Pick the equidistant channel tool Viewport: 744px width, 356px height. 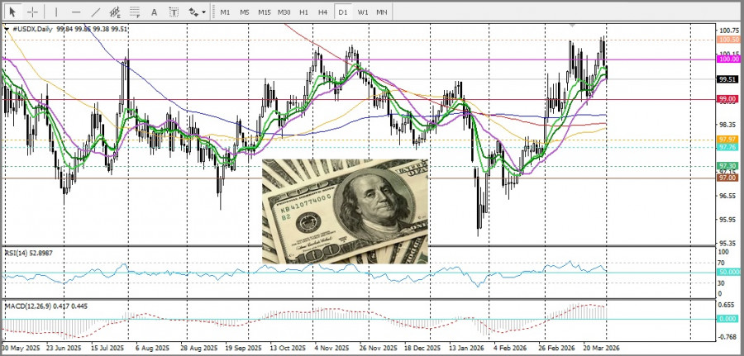coord(115,12)
